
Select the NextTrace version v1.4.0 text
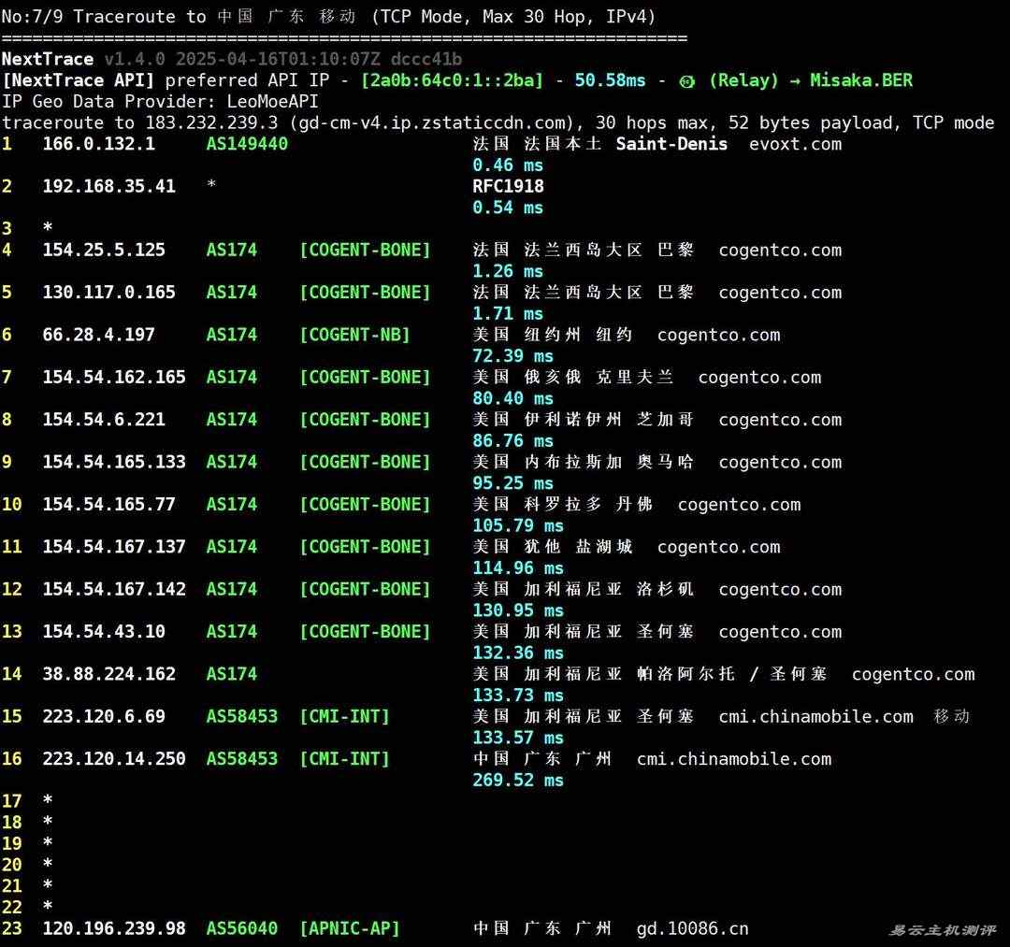135,59
